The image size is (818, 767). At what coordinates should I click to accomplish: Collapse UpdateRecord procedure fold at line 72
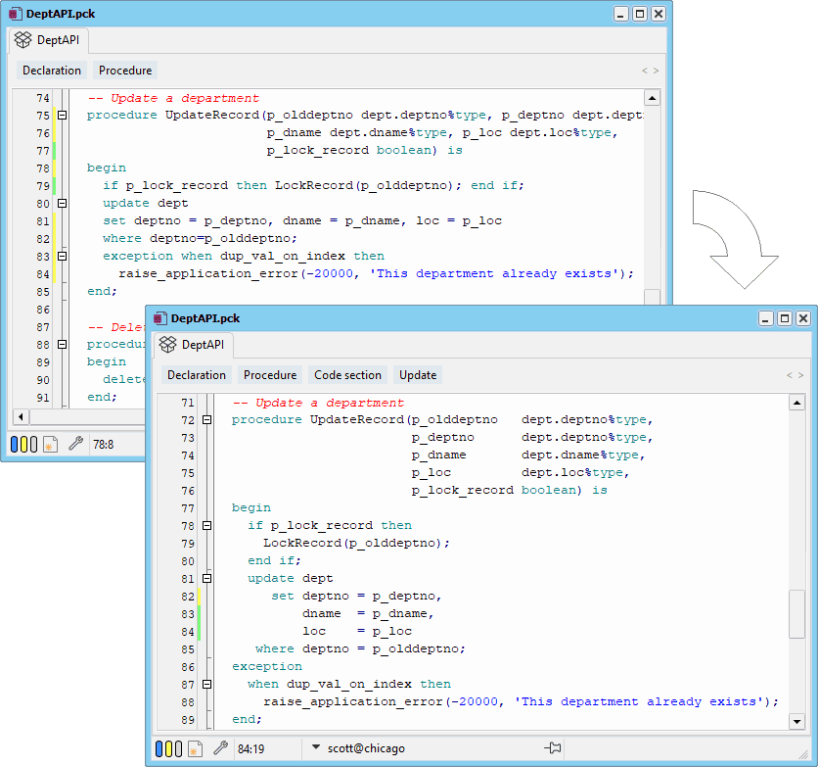207,420
